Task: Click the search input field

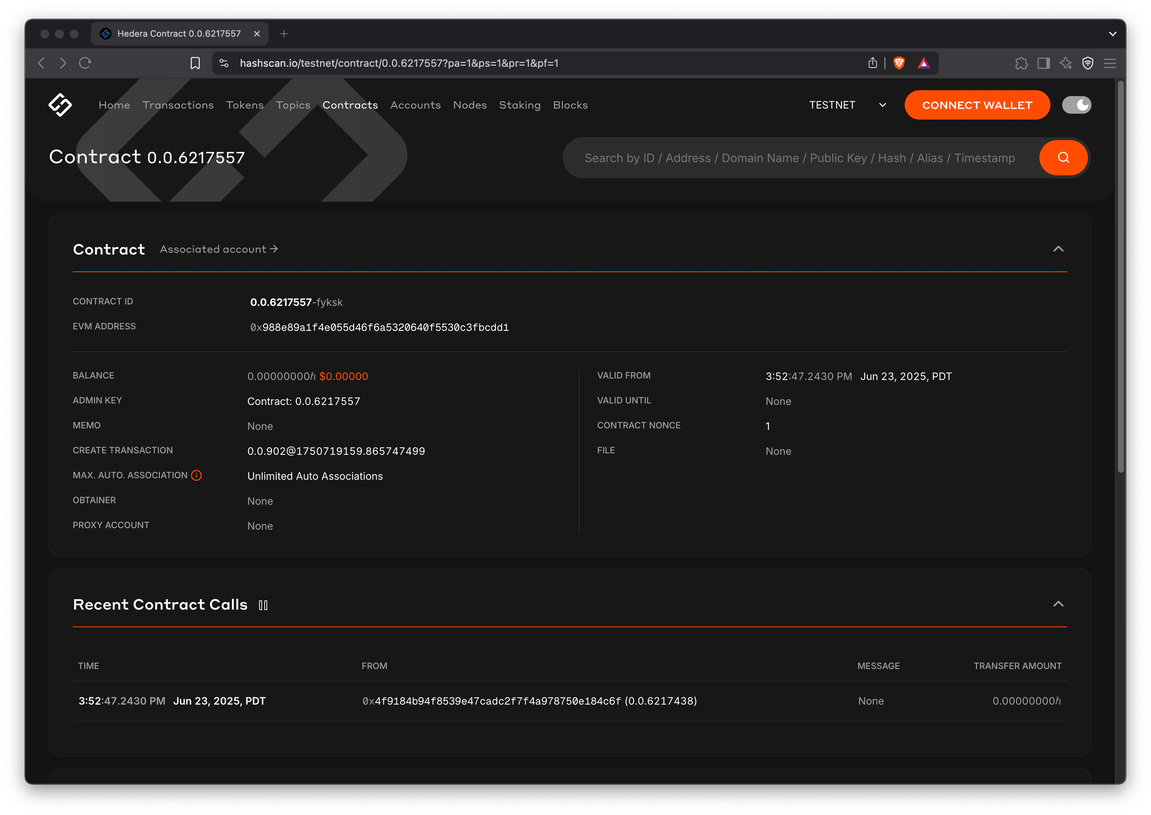Action: [799, 158]
